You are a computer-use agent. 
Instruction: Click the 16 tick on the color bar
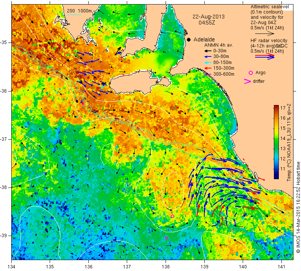[283, 118]
